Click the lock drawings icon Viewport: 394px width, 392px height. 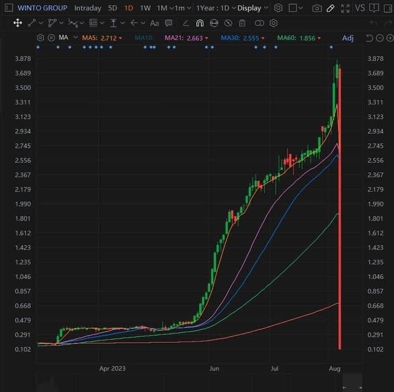pos(214,23)
